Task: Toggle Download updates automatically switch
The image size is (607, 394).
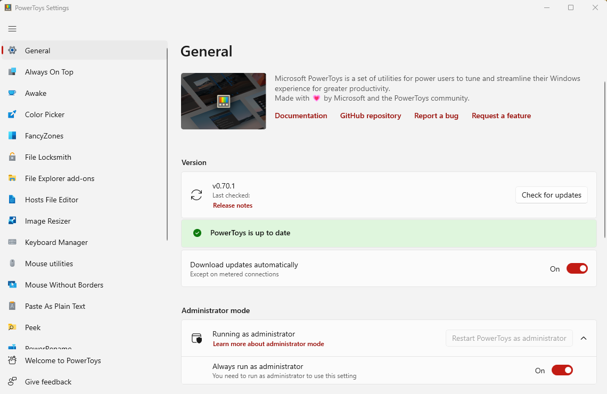Action: 577,268
